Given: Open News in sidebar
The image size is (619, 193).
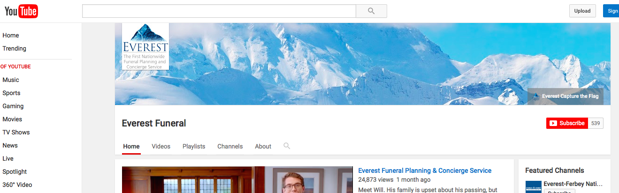Looking at the screenshot, I should [10, 145].
